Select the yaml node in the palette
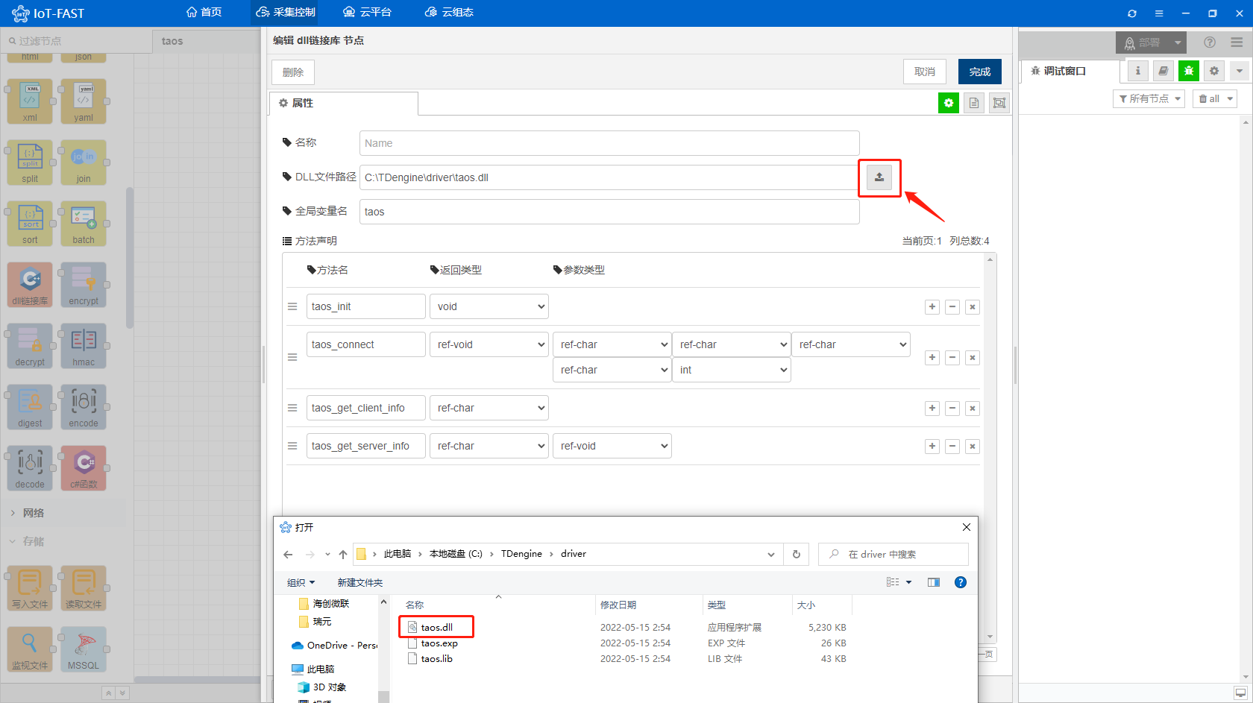 (x=84, y=101)
